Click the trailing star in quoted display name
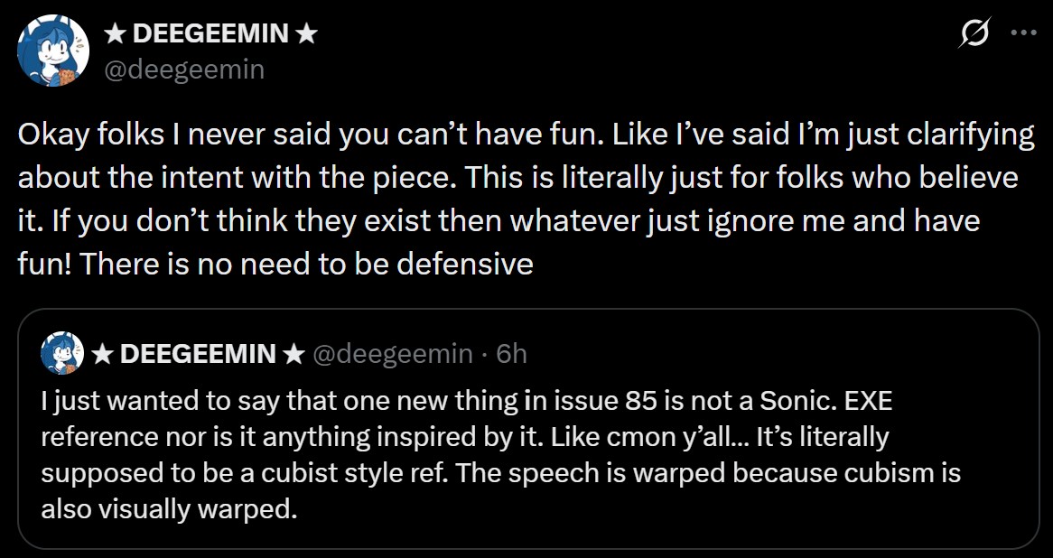 click(x=294, y=354)
